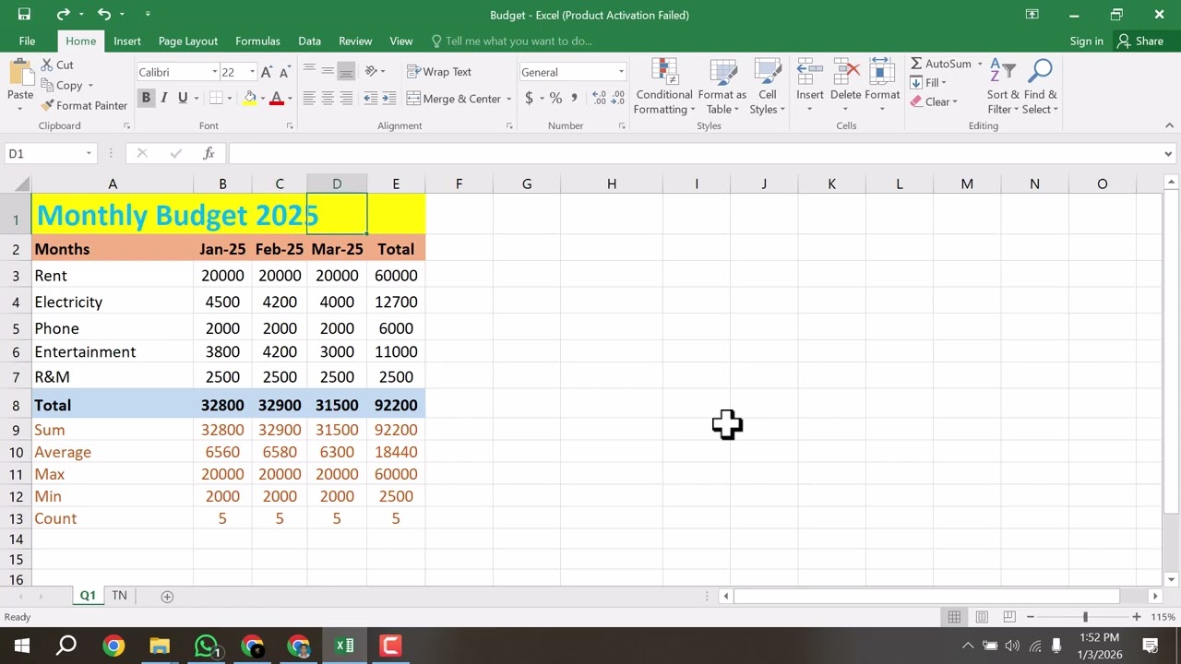Click the Paste clipboard icon

click(20, 74)
